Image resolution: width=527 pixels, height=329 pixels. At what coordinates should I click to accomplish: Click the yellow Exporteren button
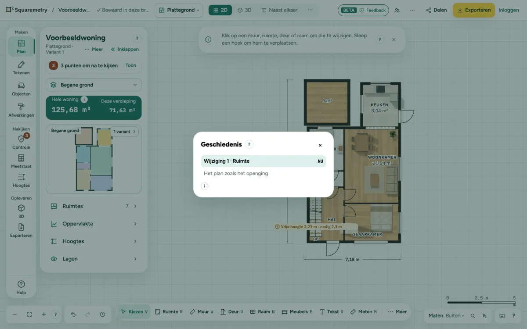pos(474,10)
